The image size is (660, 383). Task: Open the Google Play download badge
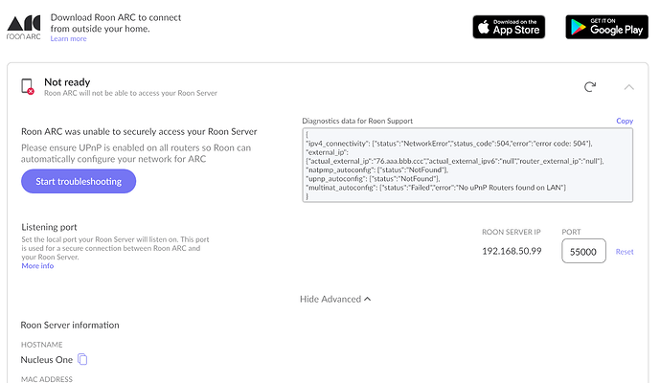coord(606,27)
